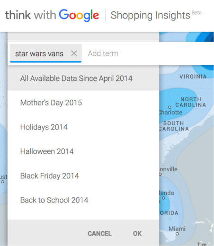Click the Google logo
214x246 pixels.
pyautogui.click(x=79, y=15)
